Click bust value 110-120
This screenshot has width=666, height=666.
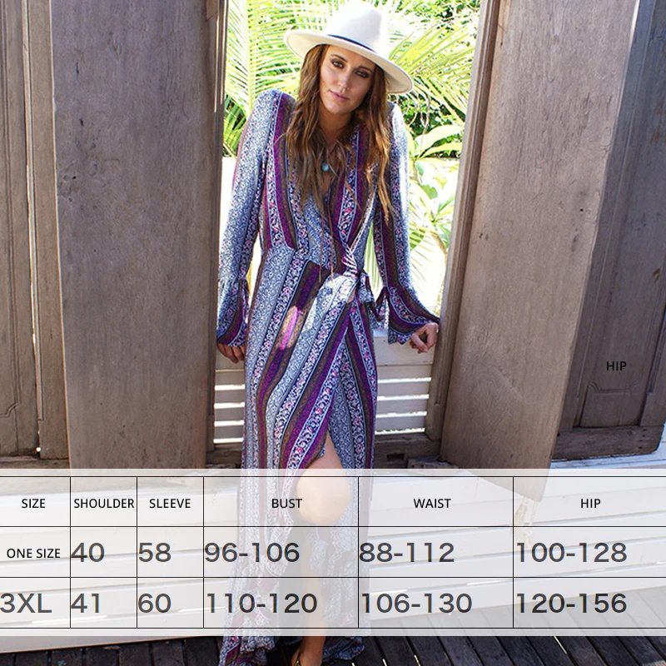(261, 603)
